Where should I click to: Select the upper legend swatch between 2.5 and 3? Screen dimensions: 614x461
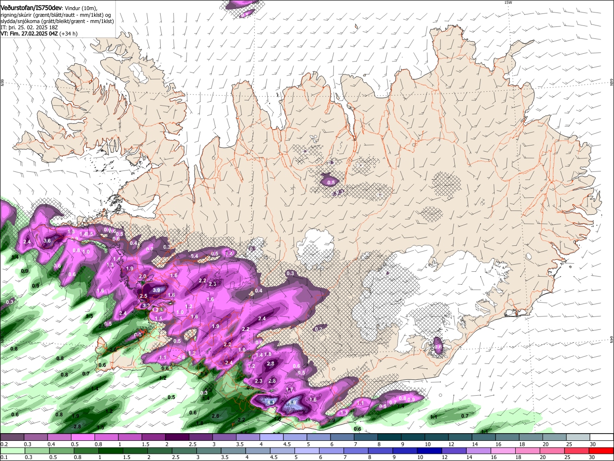click(x=201, y=437)
